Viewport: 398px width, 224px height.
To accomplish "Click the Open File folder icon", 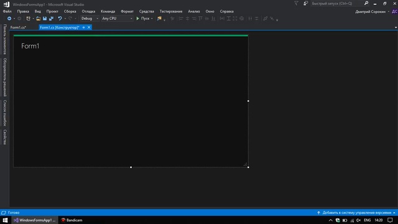I will click(x=38, y=19).
